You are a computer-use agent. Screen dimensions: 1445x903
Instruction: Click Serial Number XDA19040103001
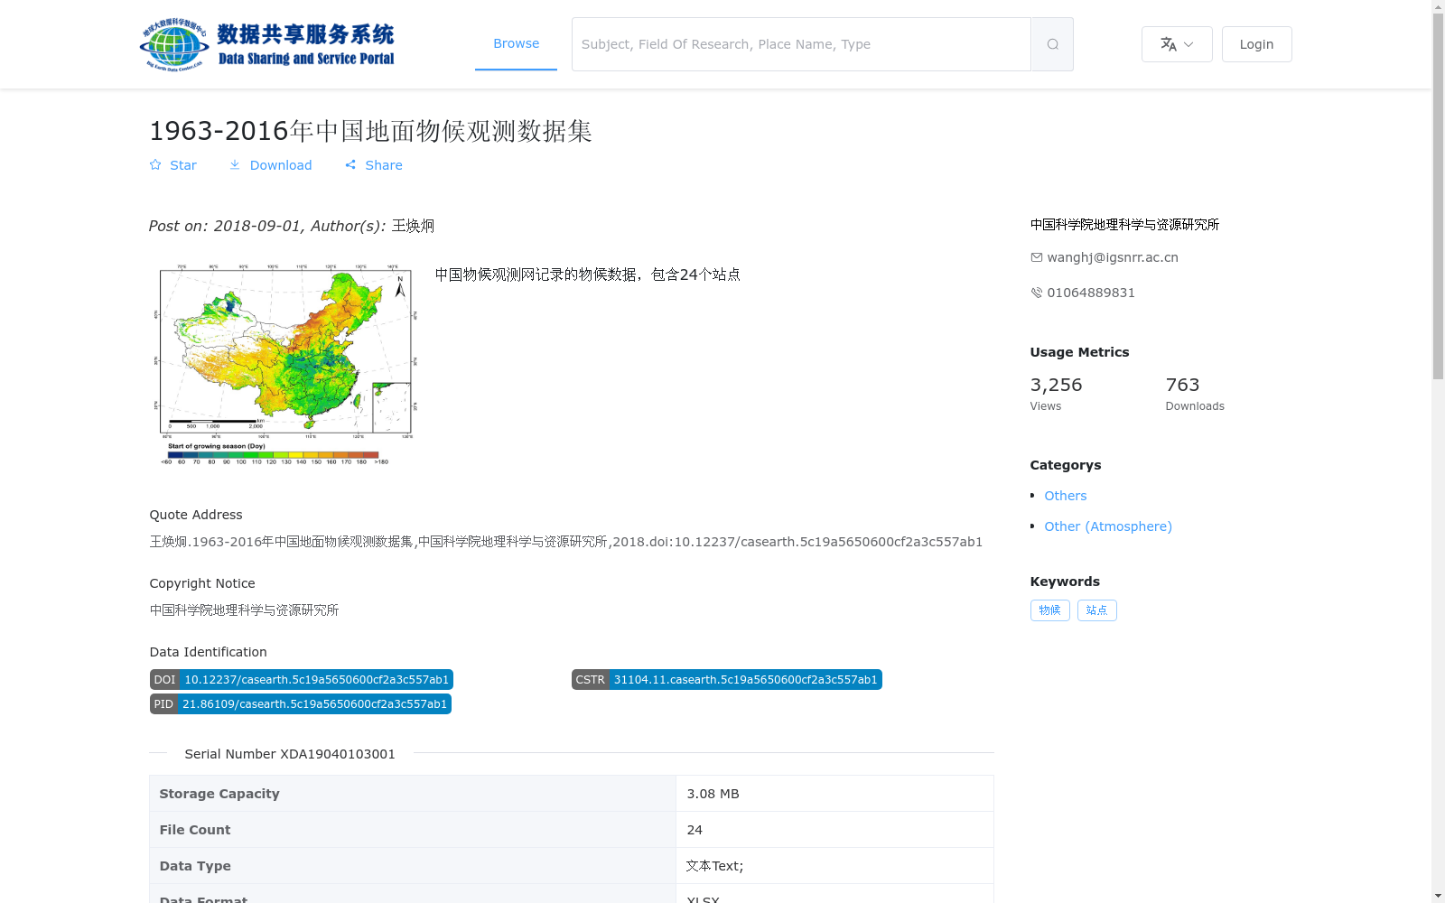(290, 754)
